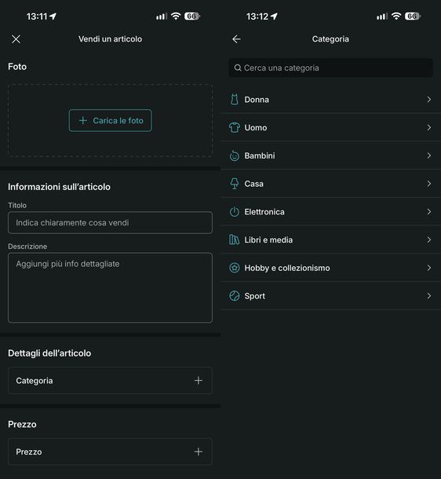Tap the 13:11 clock in status bar

pyautogui.click(x=37, y=16)
